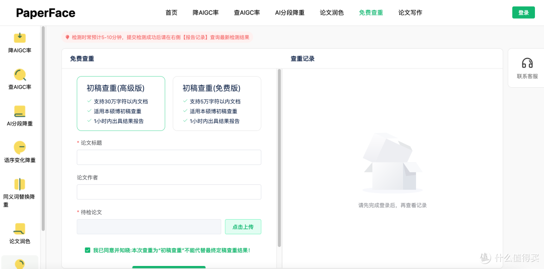Click the 降AIGC率 sidebar download icon
This screenshot has height=269, width=544.
click(20, 37)
